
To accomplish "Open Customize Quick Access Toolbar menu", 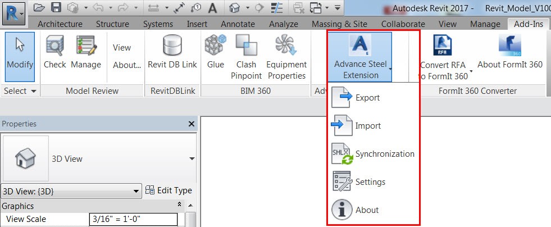I will tap(337, 8).
